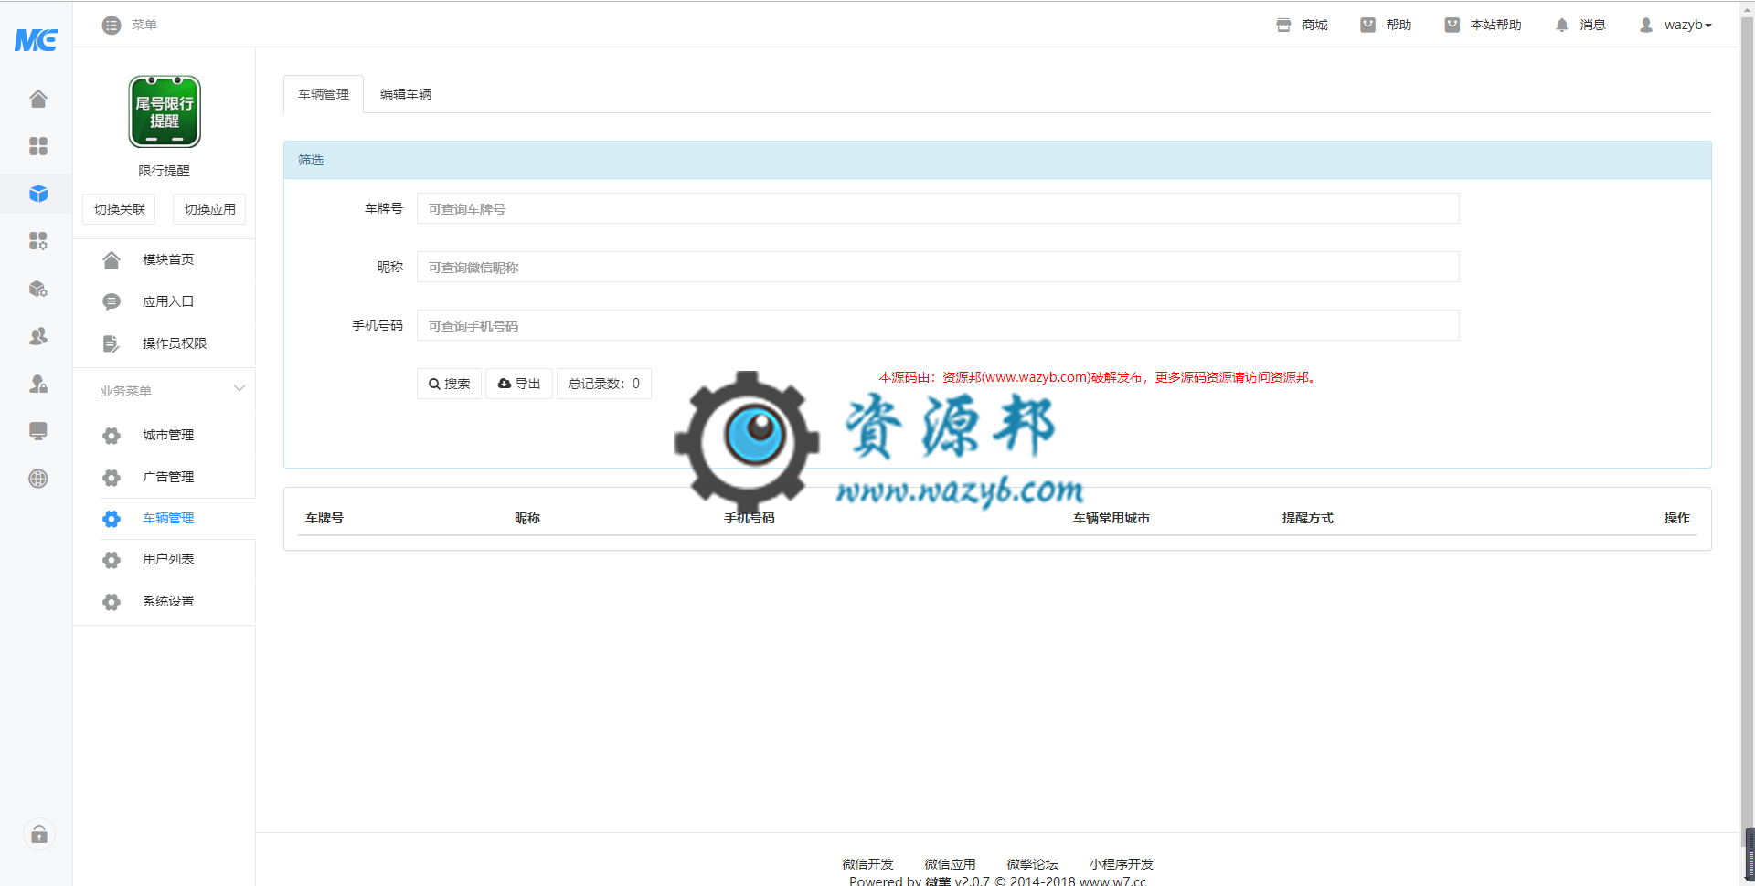Click the 总记录数 count button

[x=604, y=384]
